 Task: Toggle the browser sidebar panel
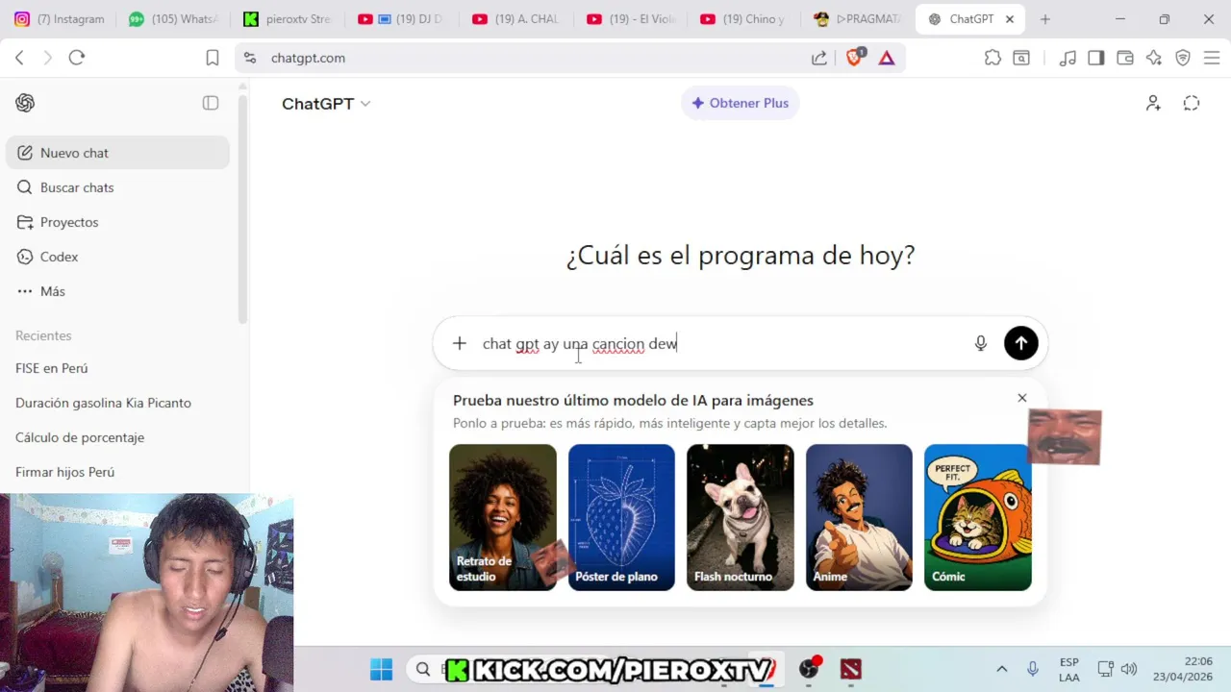point(1096,58)
